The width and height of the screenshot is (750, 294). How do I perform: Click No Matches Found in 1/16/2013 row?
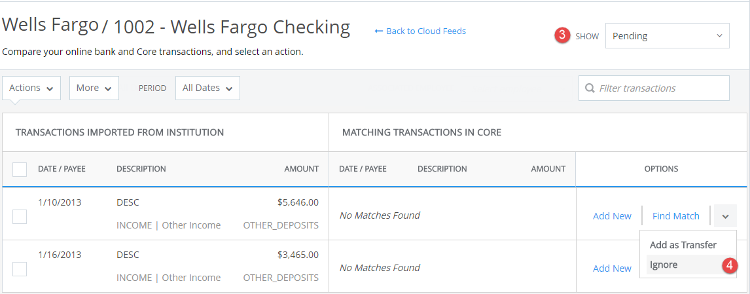[380, 268]
